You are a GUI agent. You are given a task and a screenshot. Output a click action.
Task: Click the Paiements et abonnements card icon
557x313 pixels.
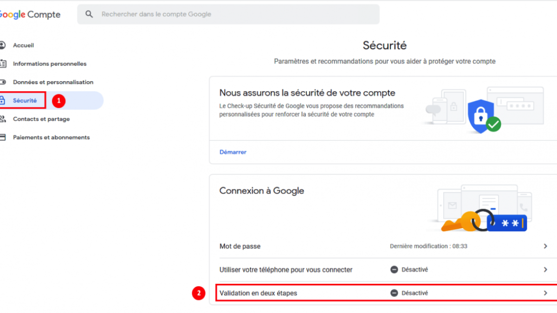point(2,137)
